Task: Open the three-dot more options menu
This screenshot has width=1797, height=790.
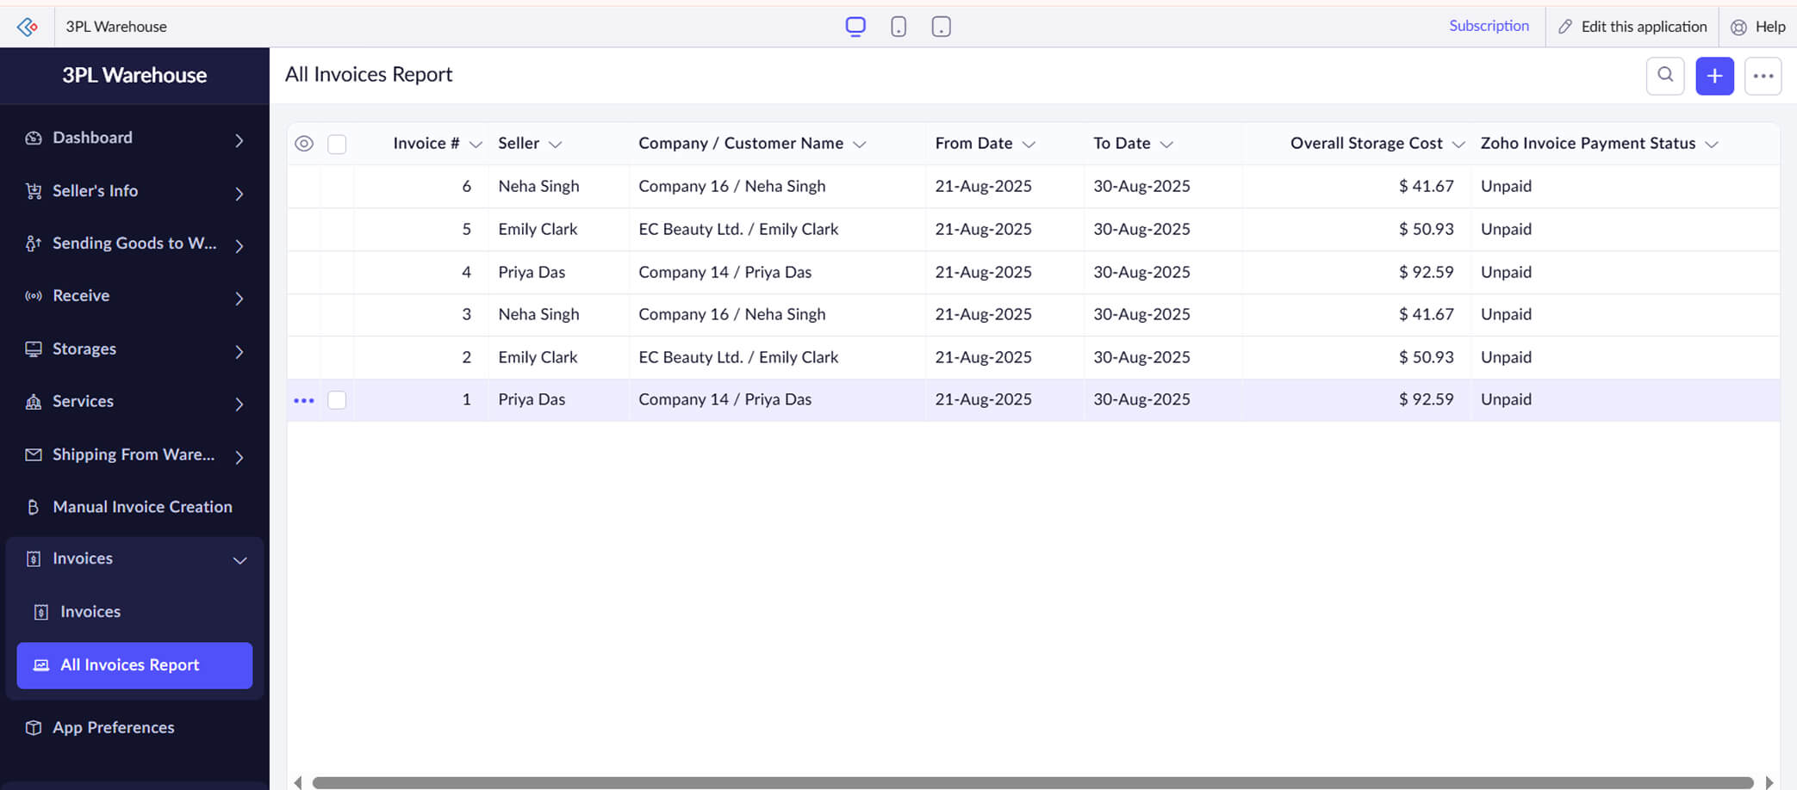Action: pyautogui.click(x=1763, y=76)
